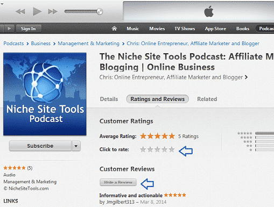Follow the Podcasts breadcrumb link
The height and width of the screenshot is (207, 274).
13,44
